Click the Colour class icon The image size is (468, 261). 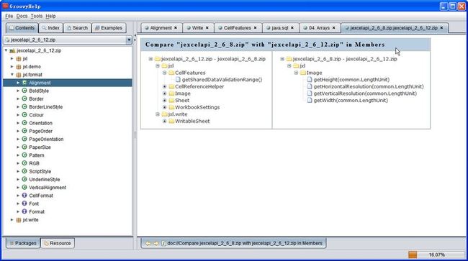click(x=24, y=115)
